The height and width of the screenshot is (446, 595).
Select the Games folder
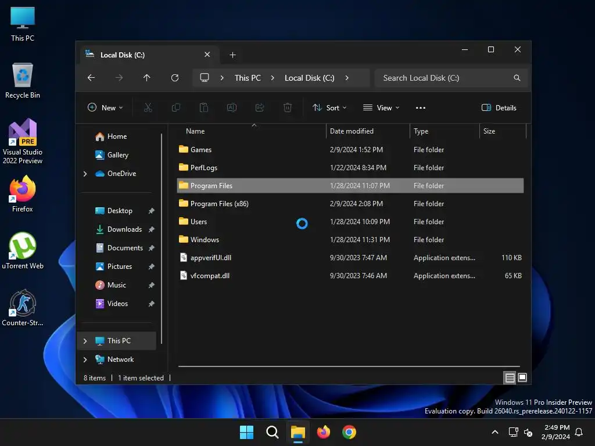pyautogui.click(x=350, y=150)
